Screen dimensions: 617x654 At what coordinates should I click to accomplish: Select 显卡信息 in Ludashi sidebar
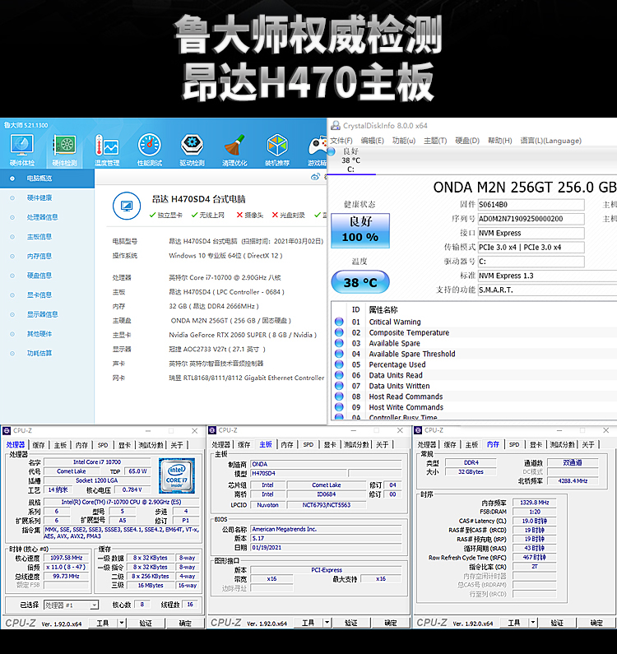[x=39, y=295]
